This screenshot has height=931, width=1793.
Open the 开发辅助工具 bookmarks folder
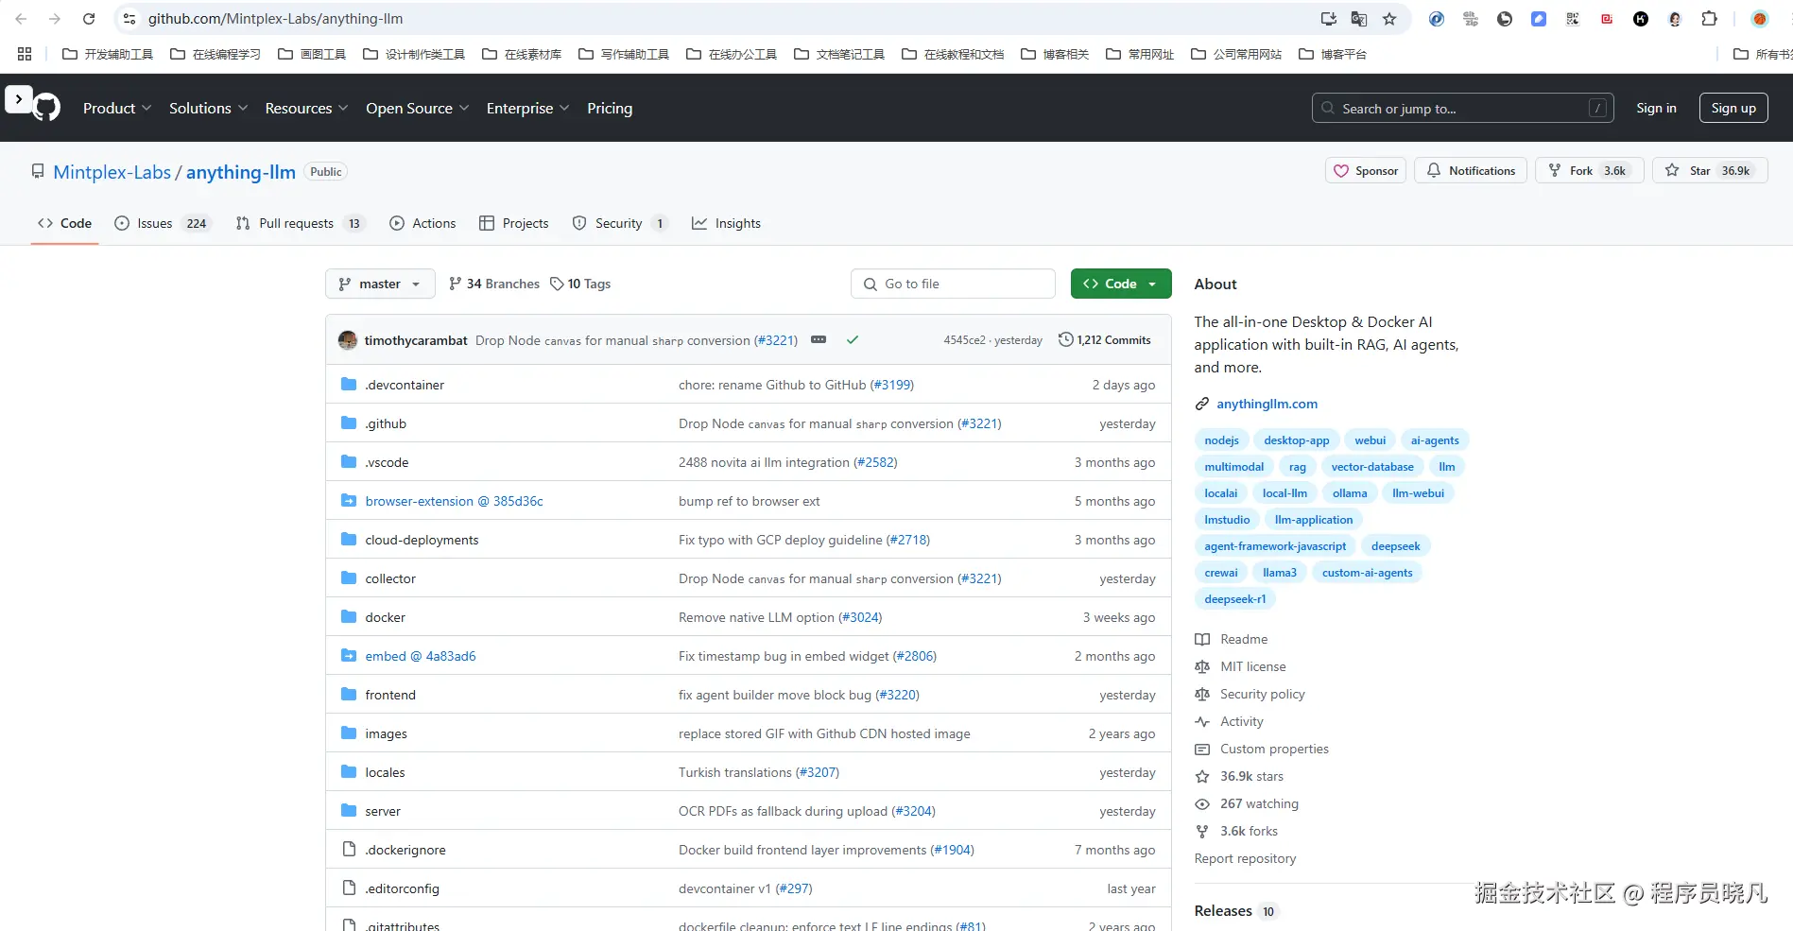[108, 54]
